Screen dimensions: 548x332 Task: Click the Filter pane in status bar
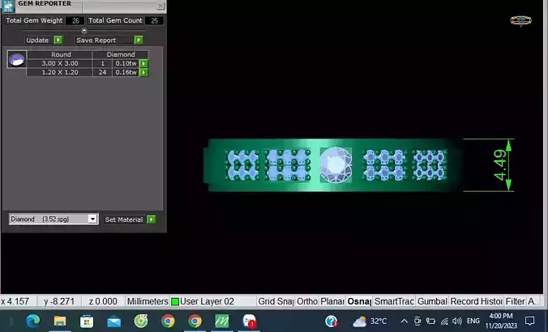pyautogui.click(x=515, y=301)
